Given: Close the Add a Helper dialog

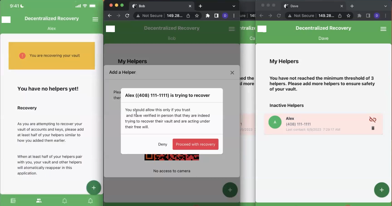Looking at the screenshot, I should 232,72.
